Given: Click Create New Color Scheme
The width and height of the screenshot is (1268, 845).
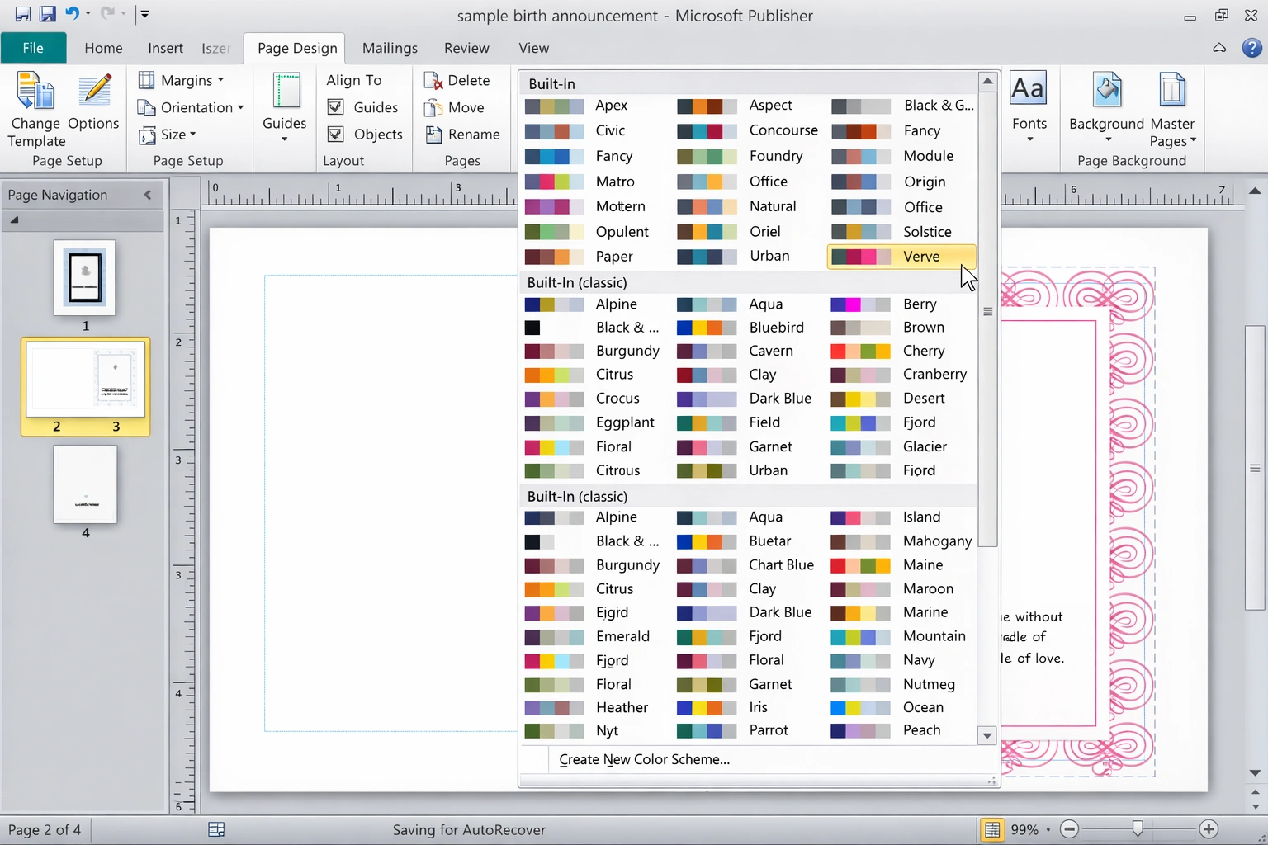Looking at the screenshot, I should point(644,759).
